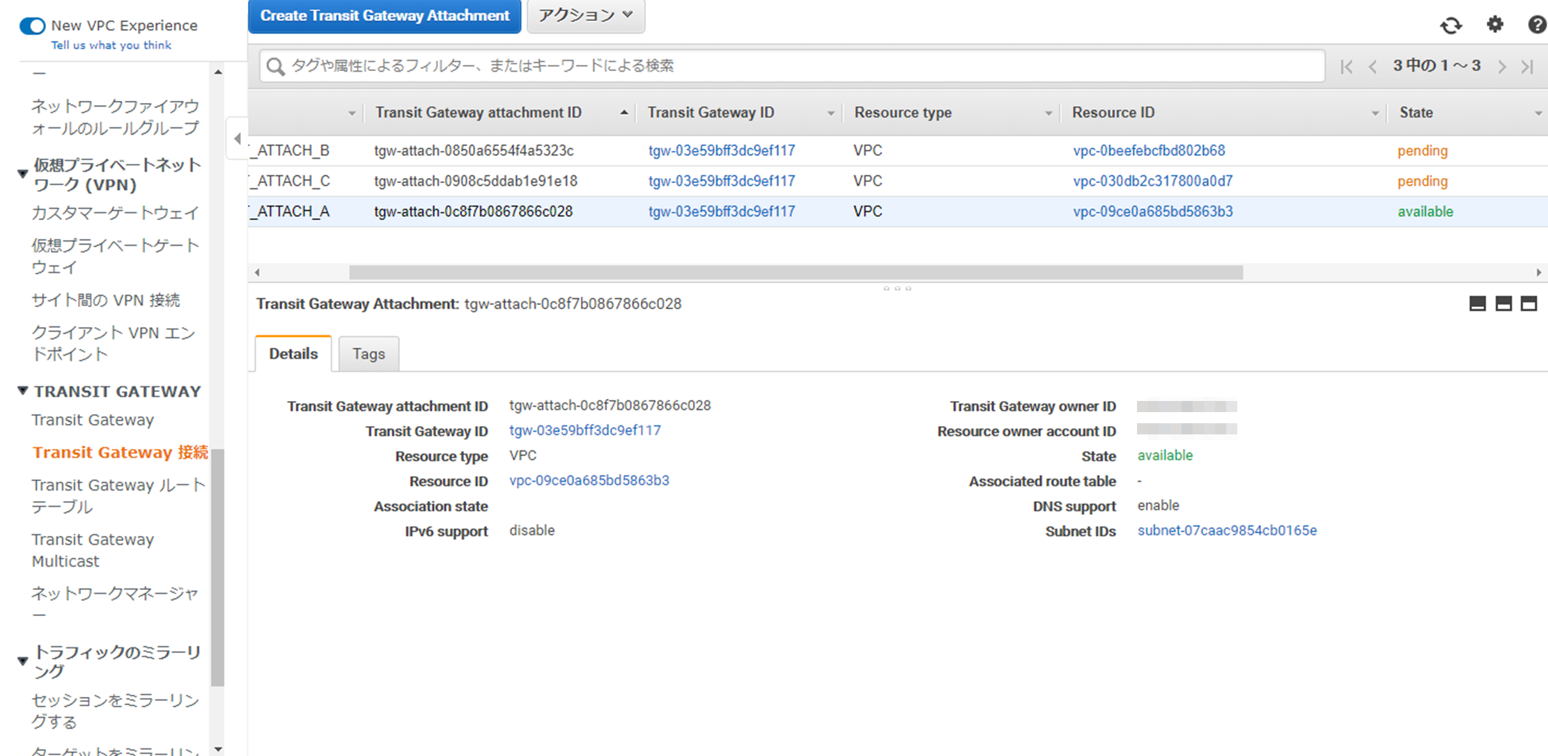Open the settings gear icon
Viewport: 1548px width, 756px height.
pyautogui.click(x=1495, y=25)
